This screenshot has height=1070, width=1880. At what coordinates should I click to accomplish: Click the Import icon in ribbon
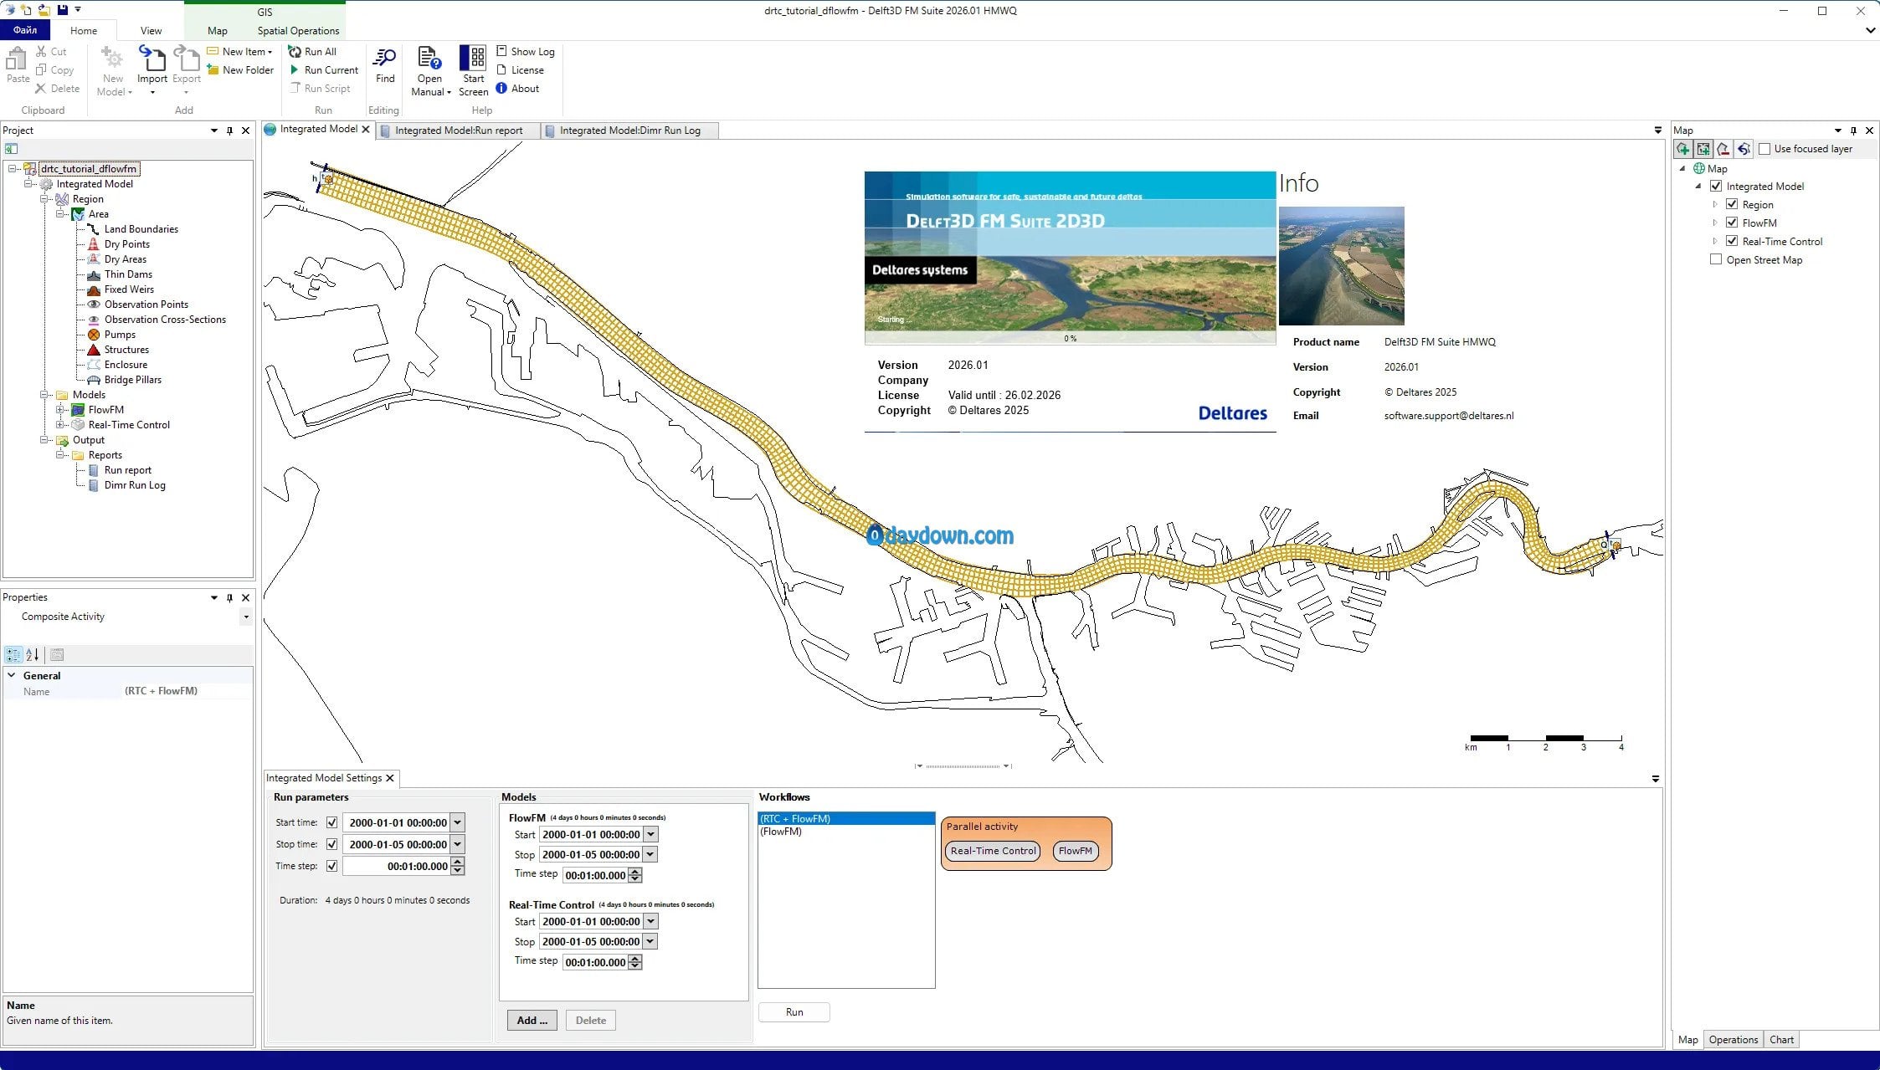click(152, 59)
